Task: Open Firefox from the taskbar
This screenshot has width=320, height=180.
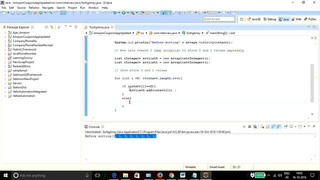Action: 160,175
